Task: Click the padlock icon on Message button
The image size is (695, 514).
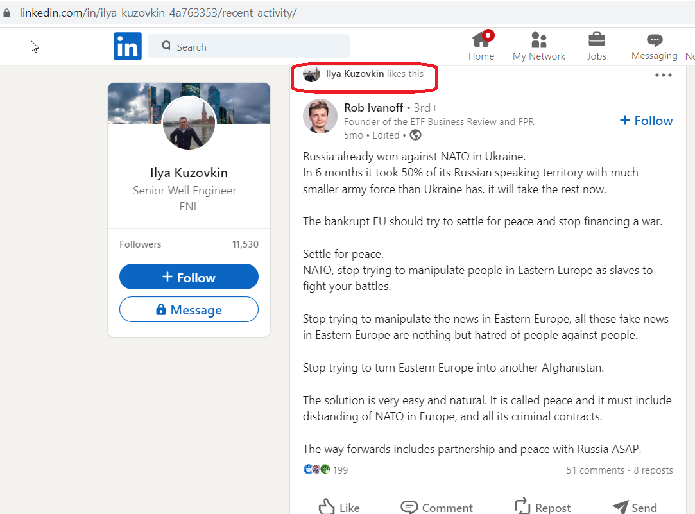Action: tap(161, 309)
